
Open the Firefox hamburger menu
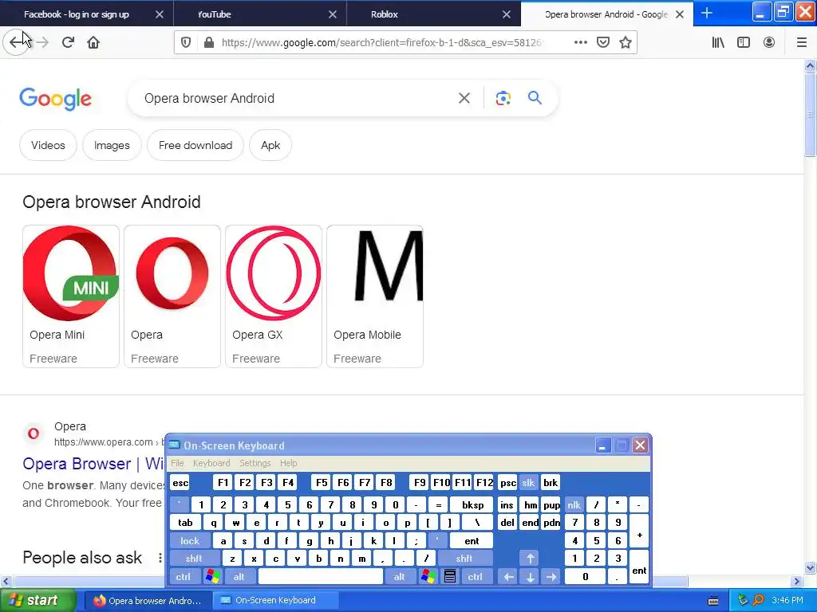point(801,42)
